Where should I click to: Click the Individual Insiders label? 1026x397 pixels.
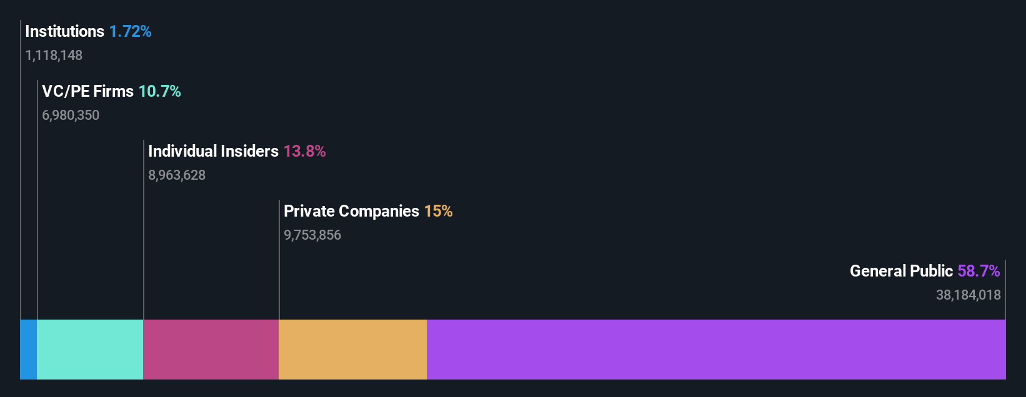[213, 151]
